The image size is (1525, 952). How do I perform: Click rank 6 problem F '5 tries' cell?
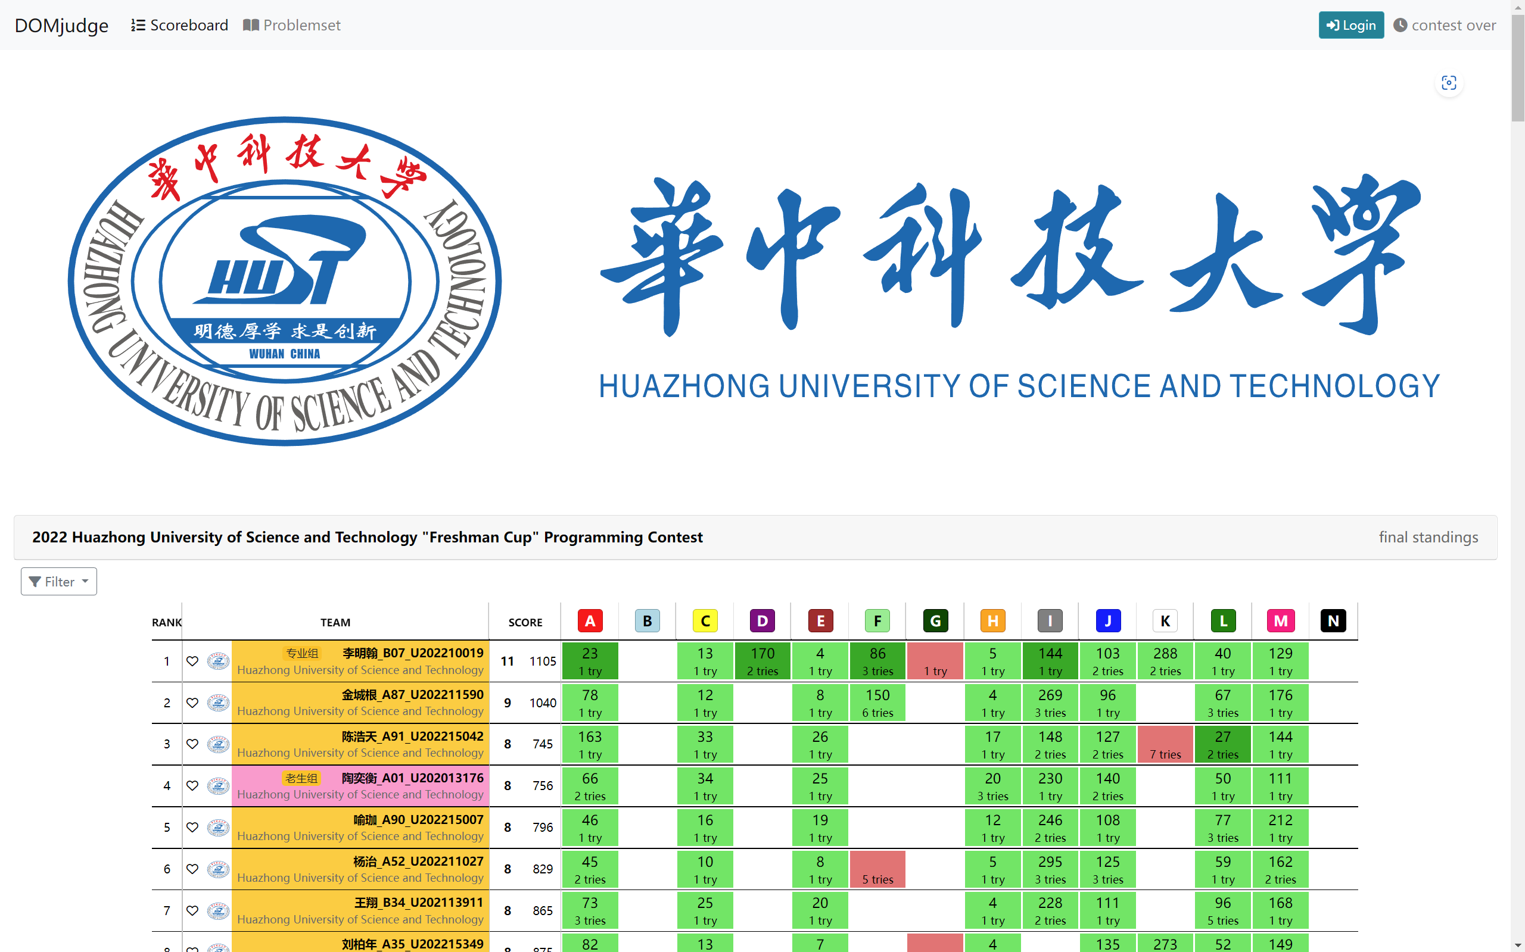point(877,869)
